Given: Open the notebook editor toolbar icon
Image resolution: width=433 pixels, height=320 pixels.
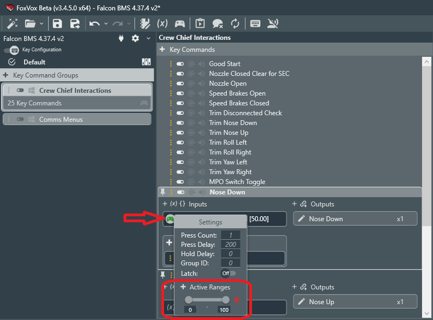Looking at the screenshot, I should (145, 23).
